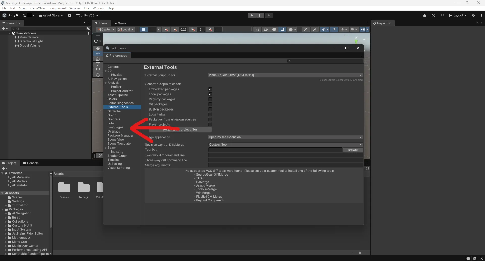
Task: Select the Rotate tool
Action: click(98, 59)
